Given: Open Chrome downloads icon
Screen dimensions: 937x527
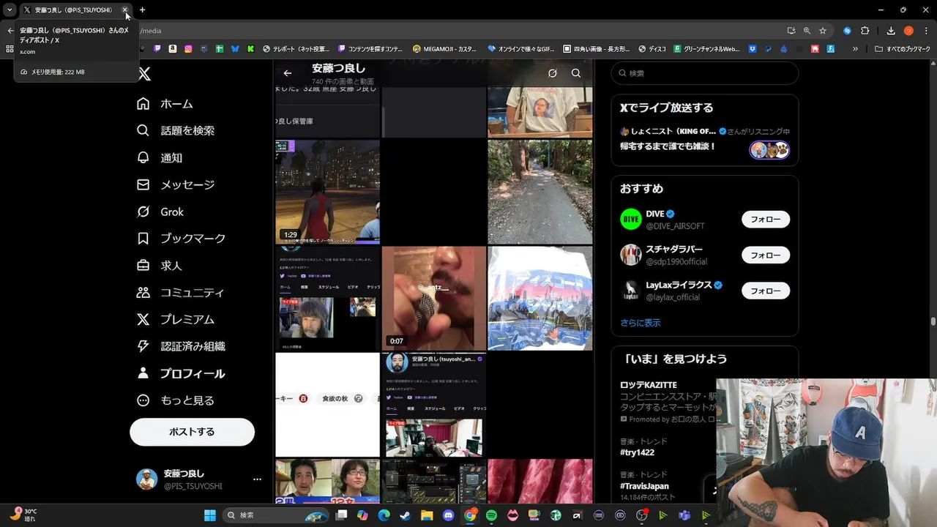Looking at the screenshot, I should coord(891,31).
